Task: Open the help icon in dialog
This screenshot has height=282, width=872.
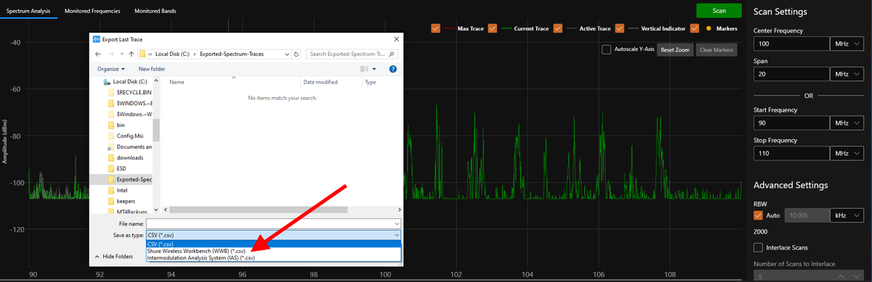Action: pyautogui.click(x=393, y=69)
